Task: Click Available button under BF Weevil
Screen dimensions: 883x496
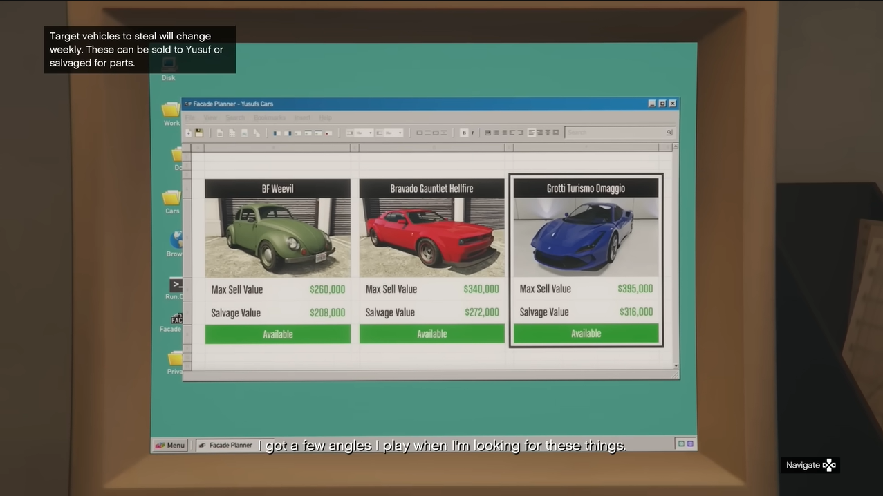Action: coord(277,334)
